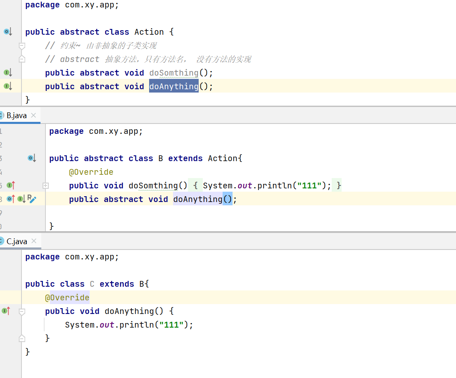Click implemented-method gutter icon on doSomthing in Action

click(x=8, y=72)
